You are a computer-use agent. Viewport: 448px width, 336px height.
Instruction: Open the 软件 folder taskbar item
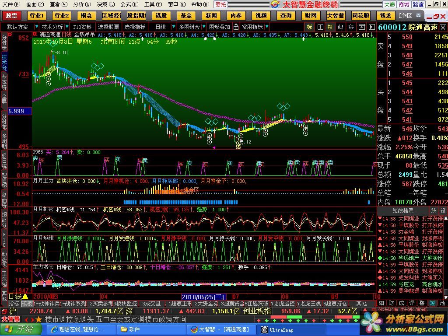click(x=151, y=329)
